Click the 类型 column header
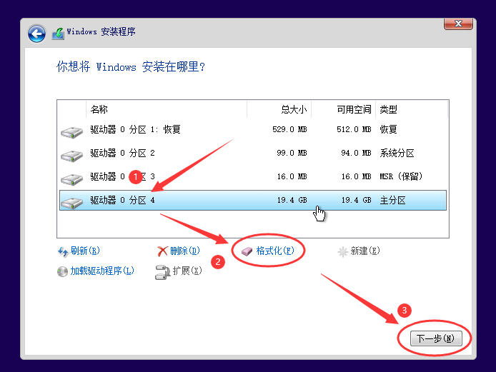The height and width of the screenshot is (372, 496). pyautogui.click(x=412, y=109)
